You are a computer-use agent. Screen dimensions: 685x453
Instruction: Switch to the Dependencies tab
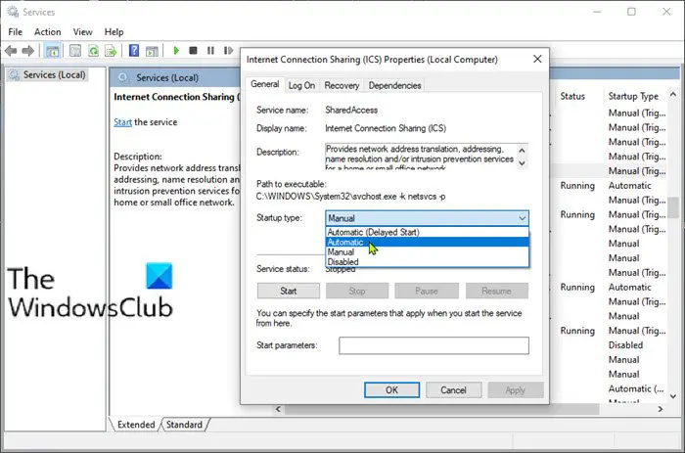pos(395,86)
